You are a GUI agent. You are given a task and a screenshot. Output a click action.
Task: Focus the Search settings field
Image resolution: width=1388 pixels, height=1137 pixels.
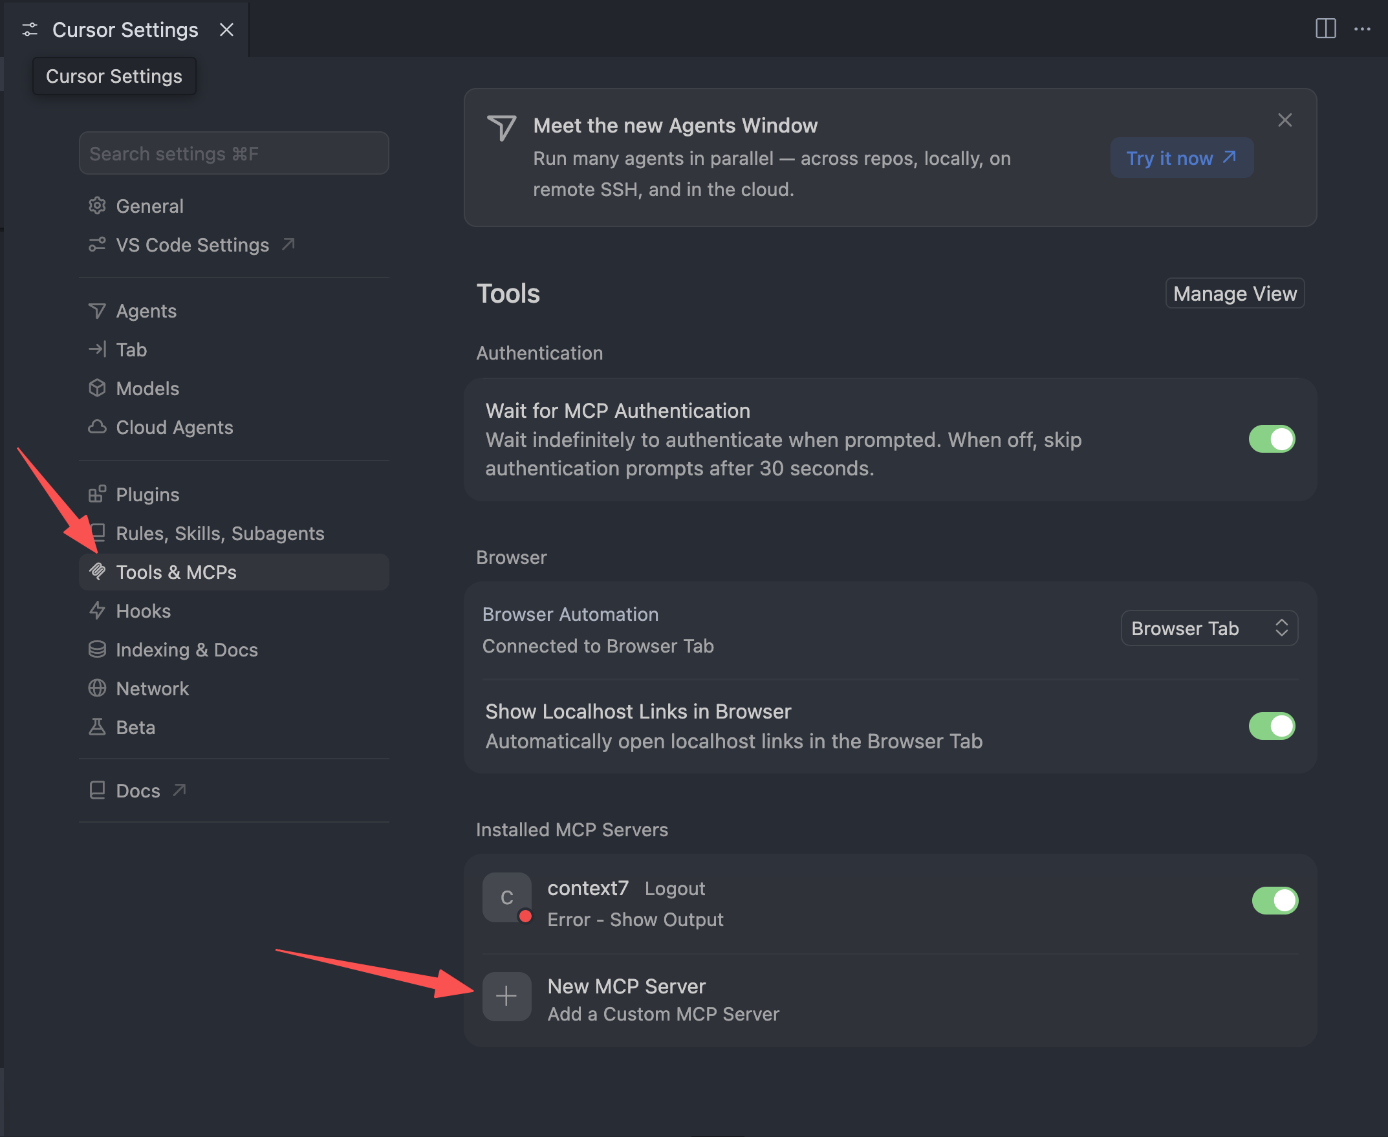click(x=234, y=153)
